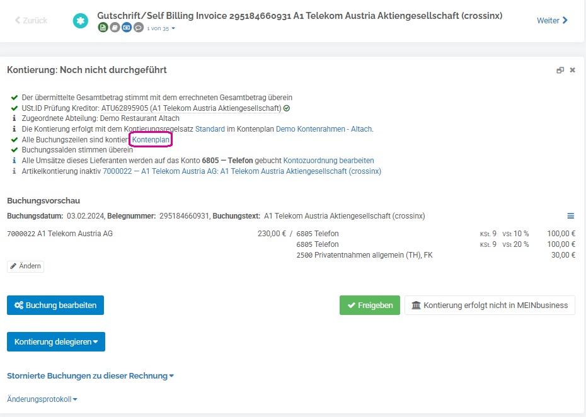Expand Stornierte Buchungen zu dieser Rechnung
586x417 pixels.
tap(91, 376)
